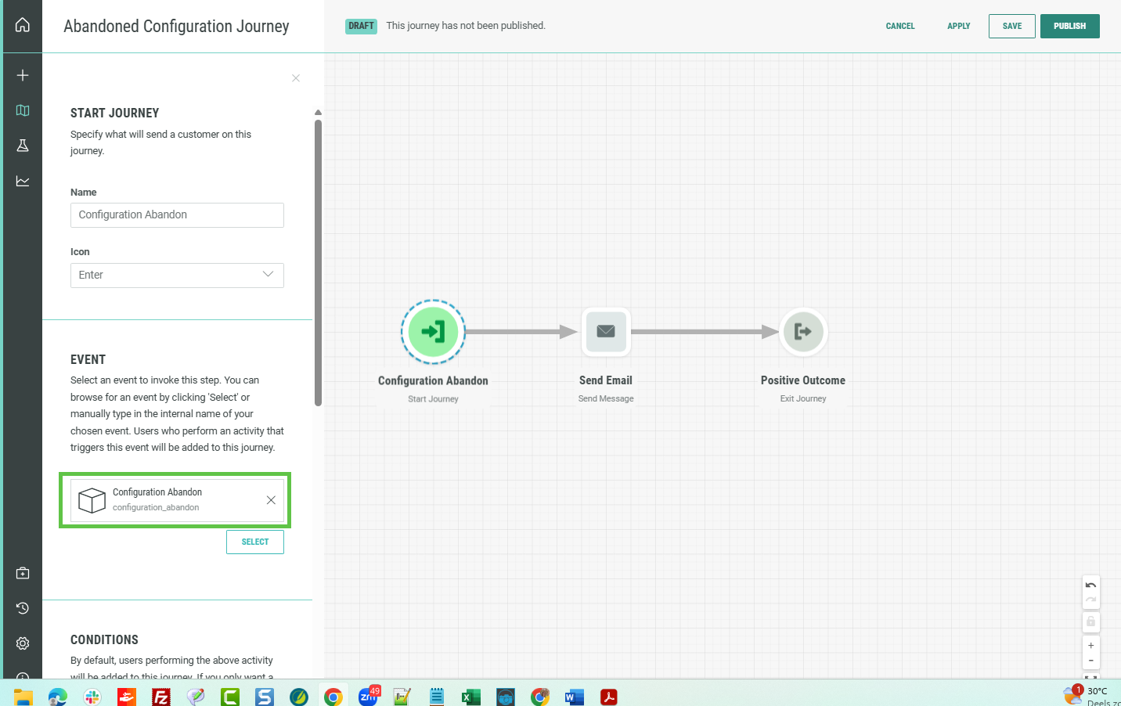Select the Positive Outcome exit node
Screen dimensions: 1121x706
coord(802,332)
